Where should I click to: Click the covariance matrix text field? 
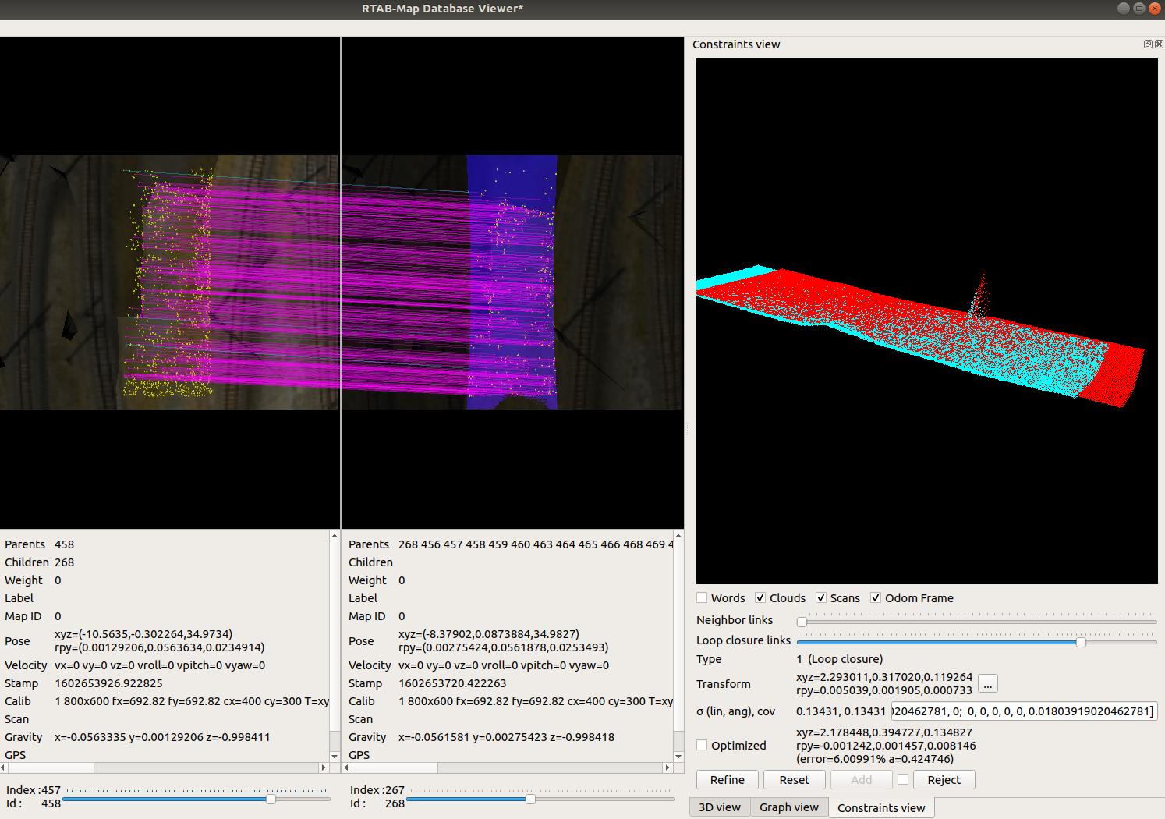(x=1024, y=711)
